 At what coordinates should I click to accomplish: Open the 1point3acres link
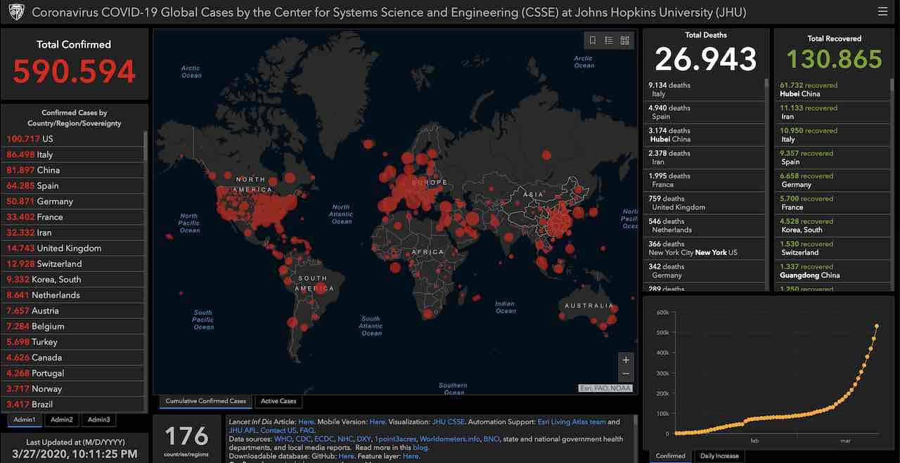[395, 439]
